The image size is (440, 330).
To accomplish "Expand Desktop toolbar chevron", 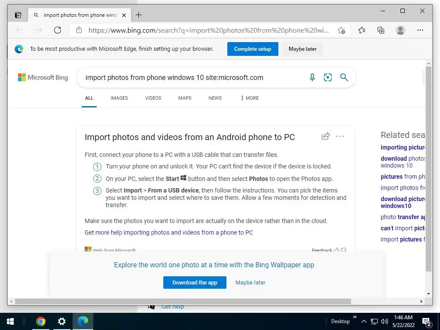I will (x=354, y=317).
